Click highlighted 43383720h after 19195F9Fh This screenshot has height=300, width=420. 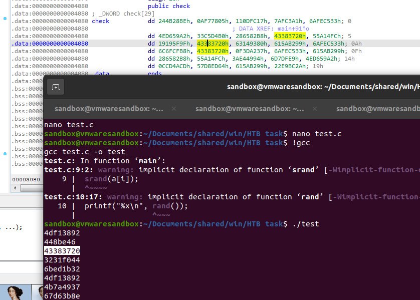pyautogui.click(x=213, y=44)
